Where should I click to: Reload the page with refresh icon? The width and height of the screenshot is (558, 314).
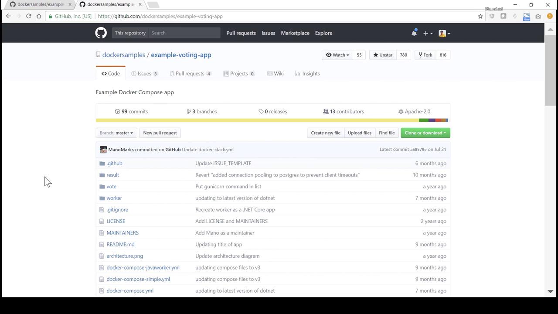28,16
